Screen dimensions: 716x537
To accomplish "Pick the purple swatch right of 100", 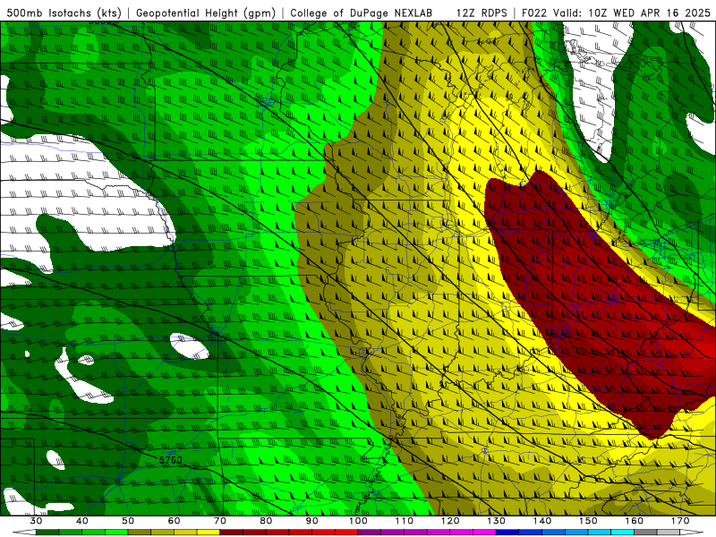I will pyautogui.click(x=370, y=532).
